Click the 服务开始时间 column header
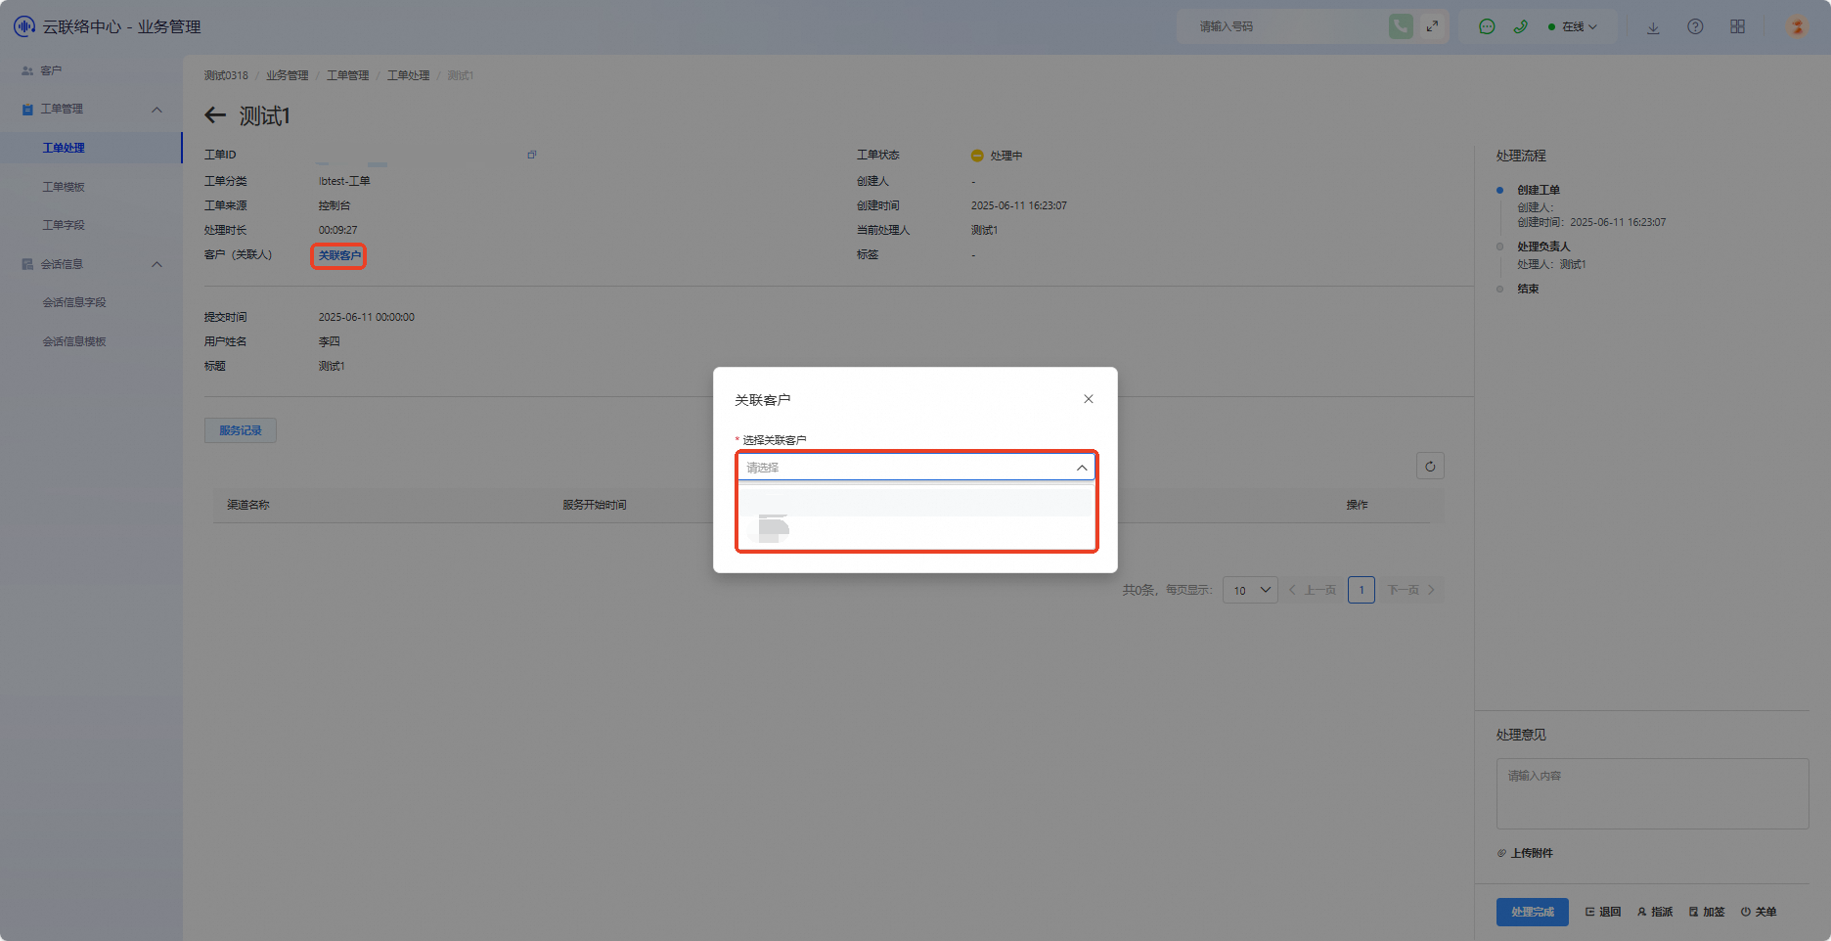Image resolution: width=1831 pixels, height=941 pixels. [x=595, y=505]
